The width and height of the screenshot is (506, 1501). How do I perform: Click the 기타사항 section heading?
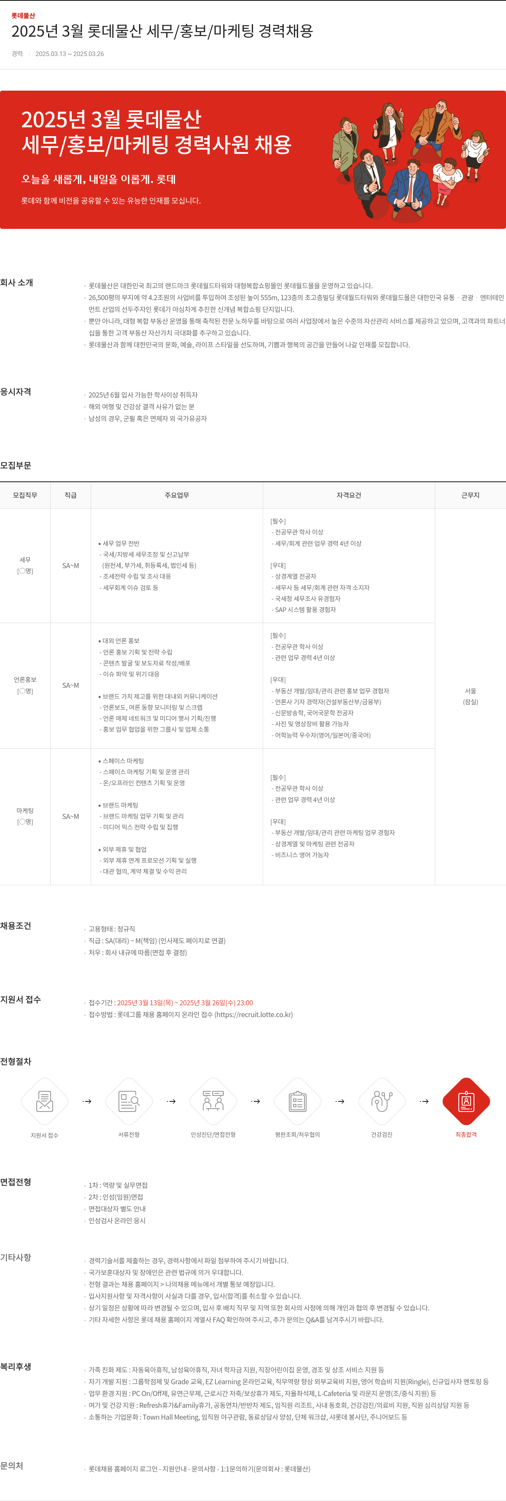click(x=16, y=1257)
